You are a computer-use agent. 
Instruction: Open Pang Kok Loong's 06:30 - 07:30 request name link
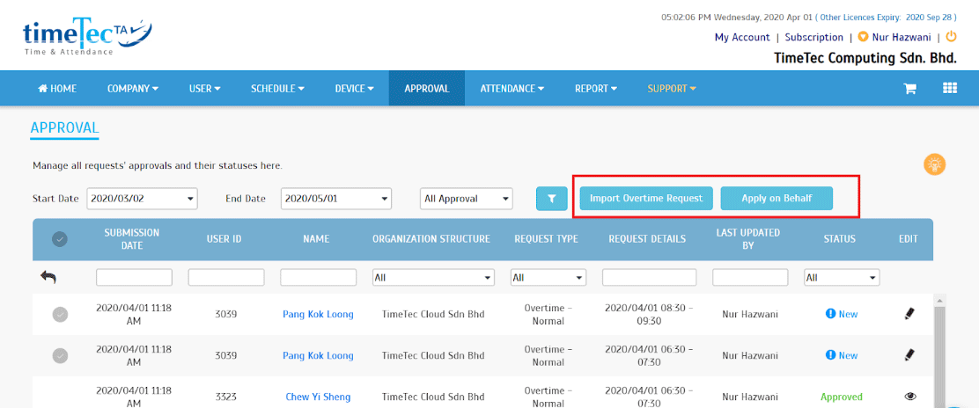tap(318, 355)
